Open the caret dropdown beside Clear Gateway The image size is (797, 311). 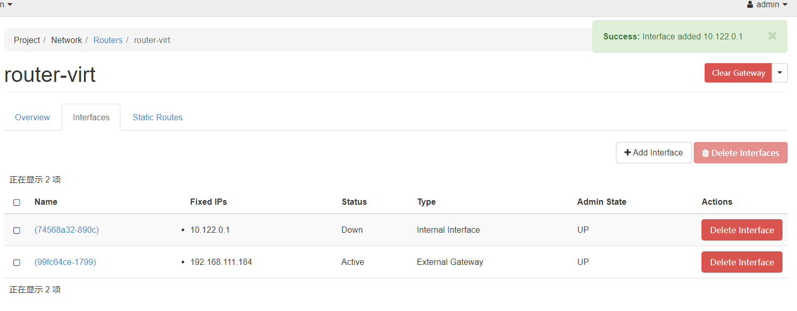pos(779,73)
